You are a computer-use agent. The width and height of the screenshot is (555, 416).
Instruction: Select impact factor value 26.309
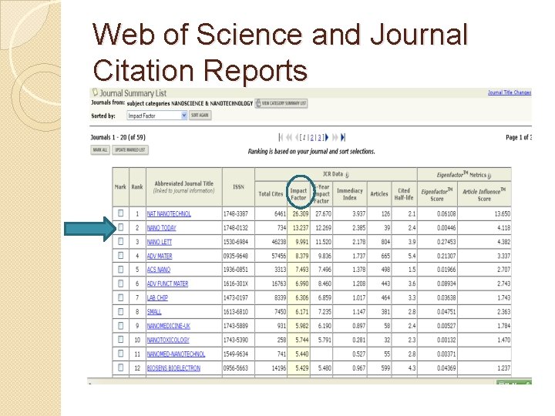pyautogui.click(x=300, y=213)
